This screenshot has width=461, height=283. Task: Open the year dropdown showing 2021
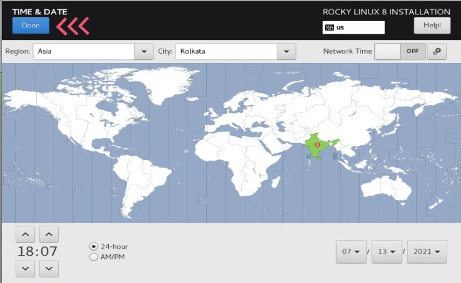[427, 252]
